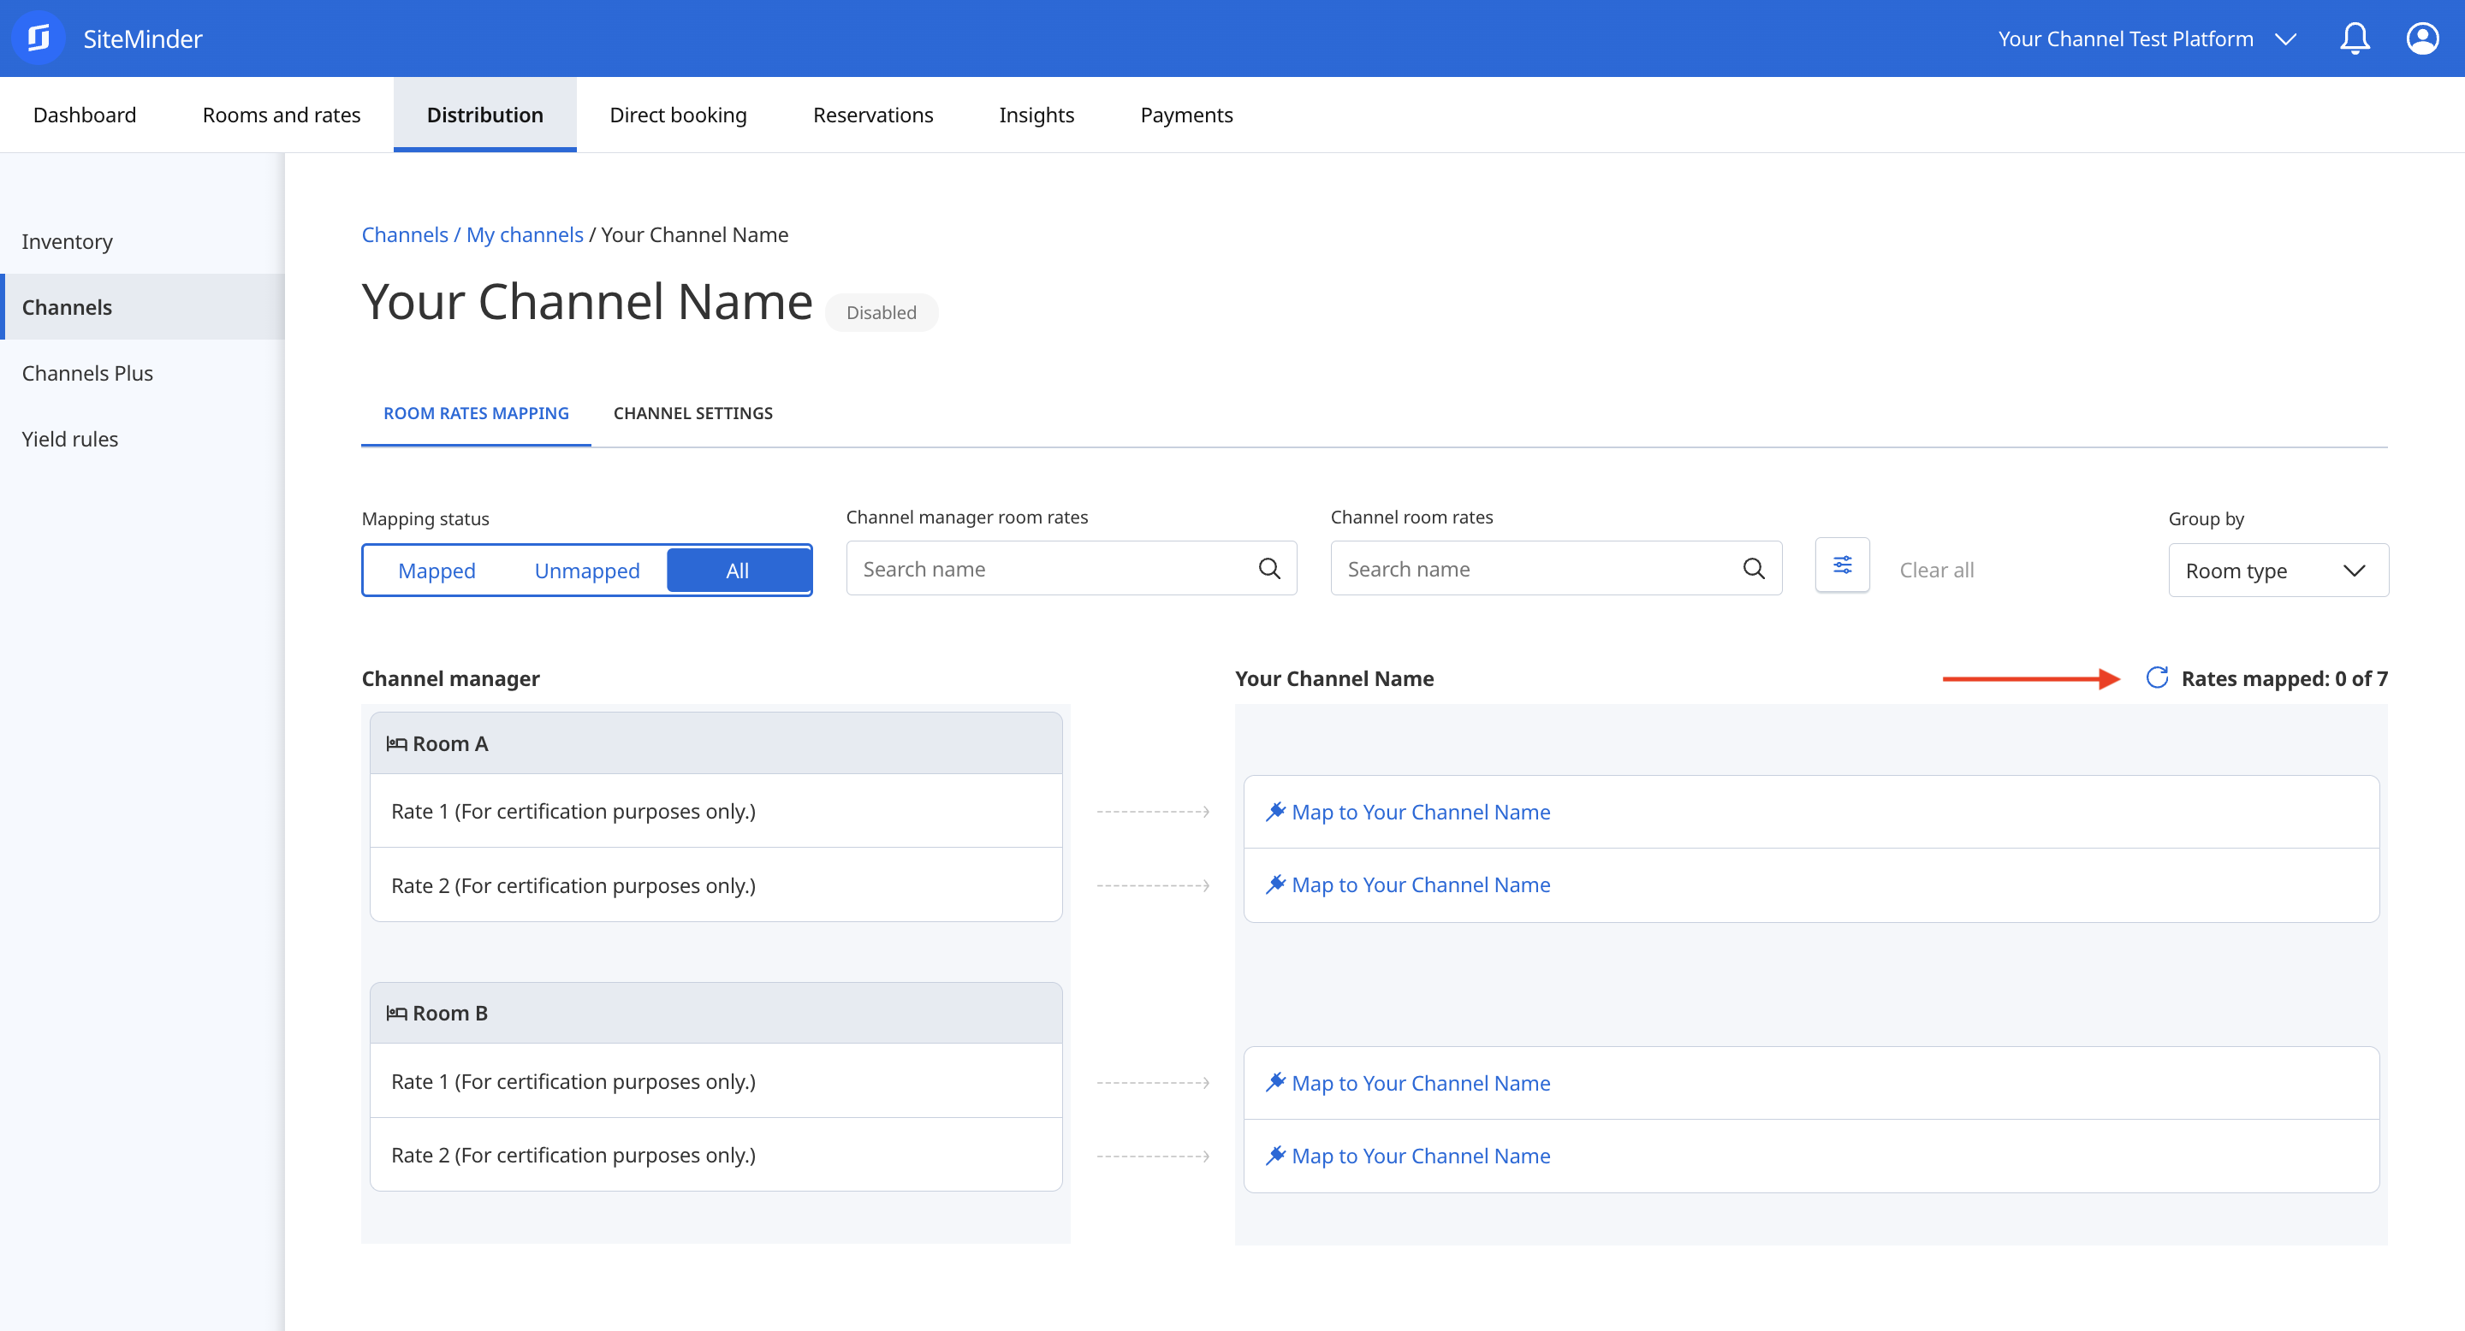The height and width of the screenshot is (1331, 2465).
Task: Focus the Channel room rates search field
Action: tap(1556, 569)
